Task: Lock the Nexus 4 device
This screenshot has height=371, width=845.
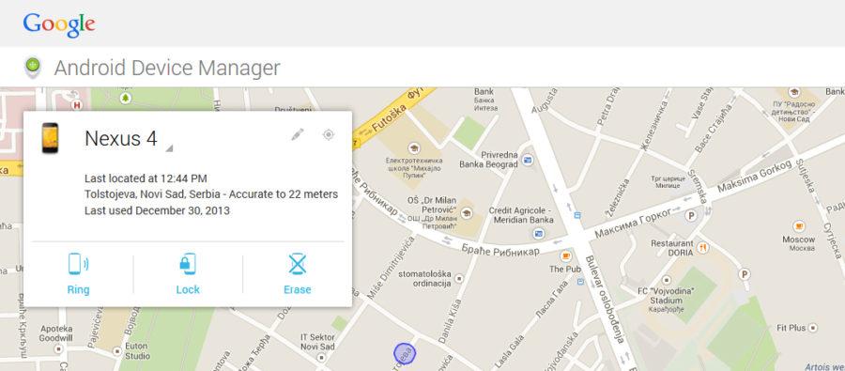Action: point(188,274)
